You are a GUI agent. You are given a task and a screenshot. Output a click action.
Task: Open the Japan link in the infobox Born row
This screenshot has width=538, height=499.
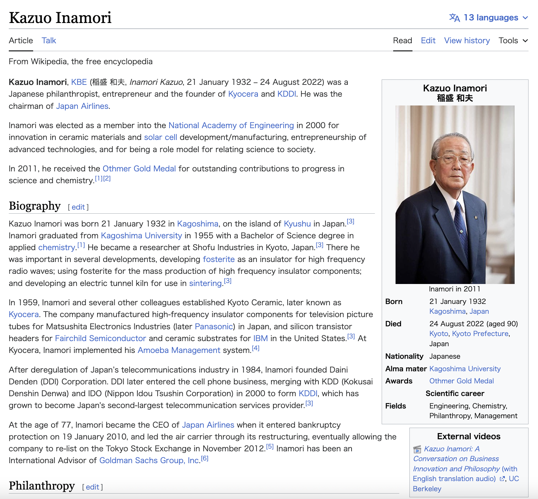coord(479,311)
